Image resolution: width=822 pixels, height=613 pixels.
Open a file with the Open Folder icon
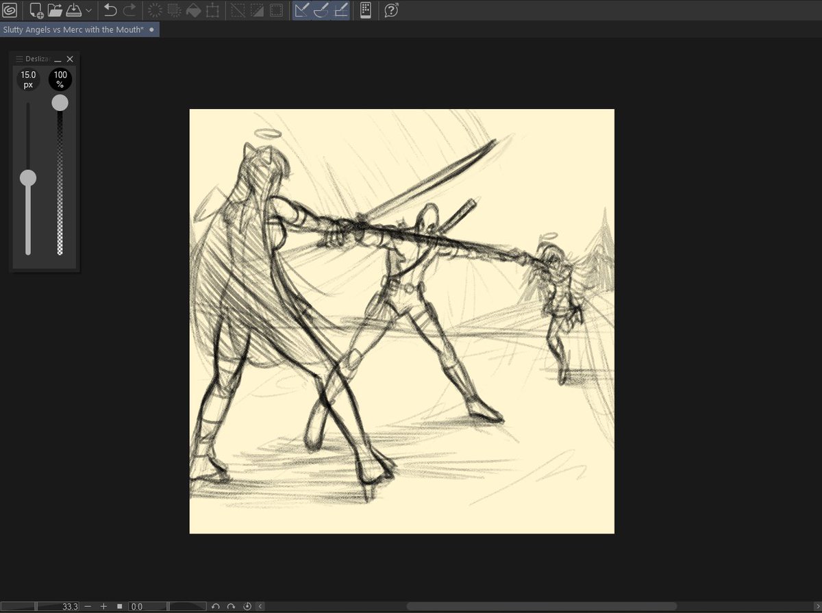click(53, 10)
